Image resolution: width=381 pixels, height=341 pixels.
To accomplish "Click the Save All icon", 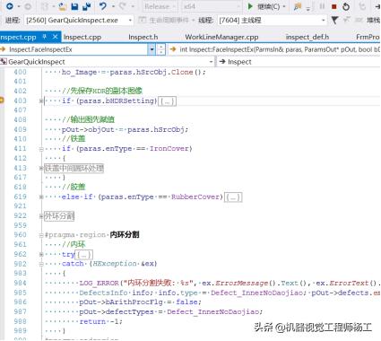I will 86,6.
